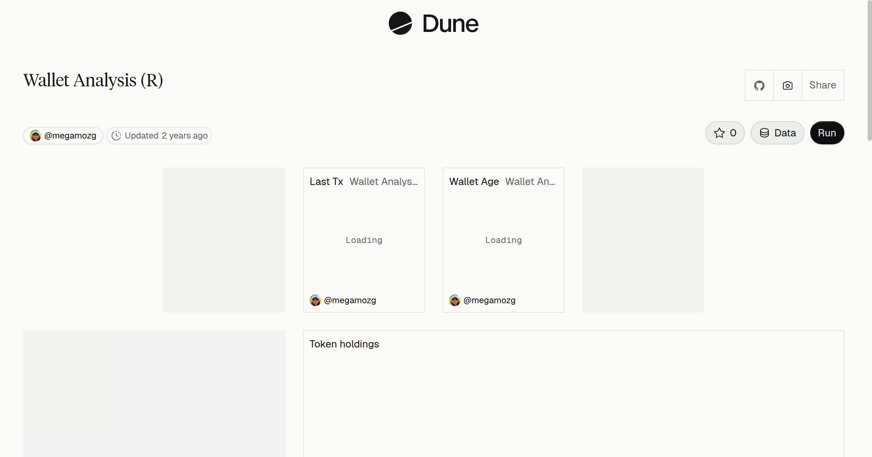This screenshot has width=872, height=457.
Task: Click the Dune wordmark text
Action: pyautogui.click(x=451, y=24)
